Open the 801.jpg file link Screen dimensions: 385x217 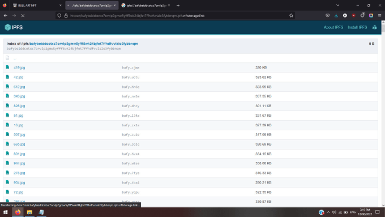[19, 154]
